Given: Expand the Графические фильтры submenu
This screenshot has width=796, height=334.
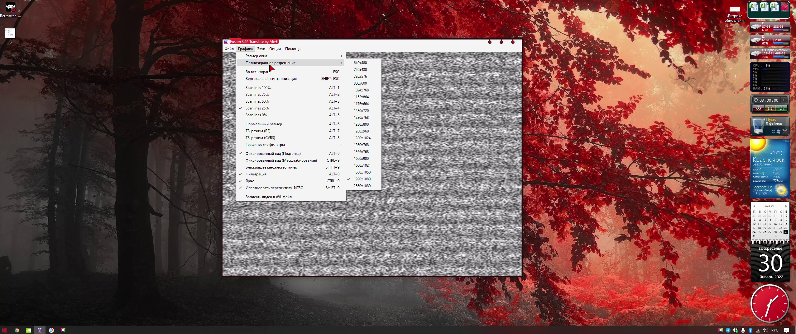Looking at the screenshot, I should point(291,145).
